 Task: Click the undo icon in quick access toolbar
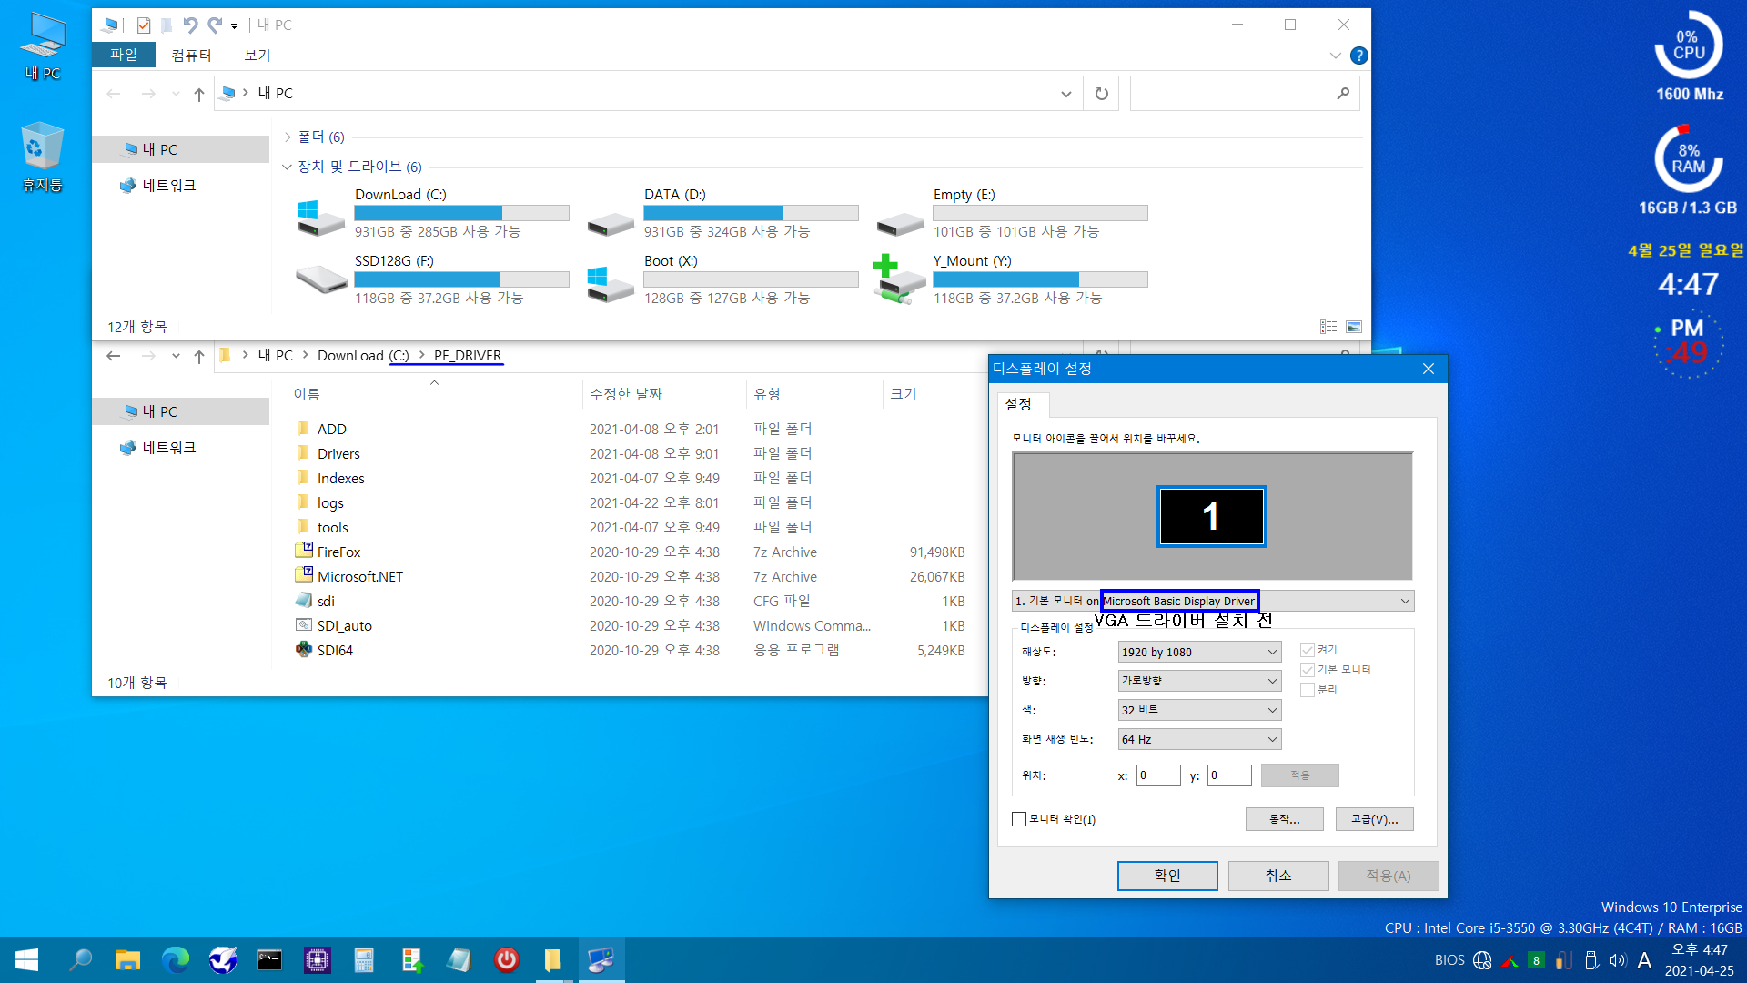(x=189, y=25)
